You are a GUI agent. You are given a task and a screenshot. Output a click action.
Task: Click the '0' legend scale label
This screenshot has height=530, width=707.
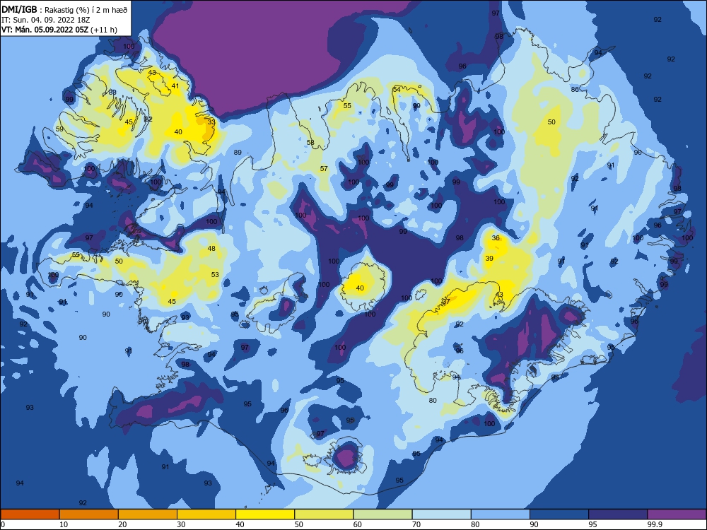click(x=3, y=524)
